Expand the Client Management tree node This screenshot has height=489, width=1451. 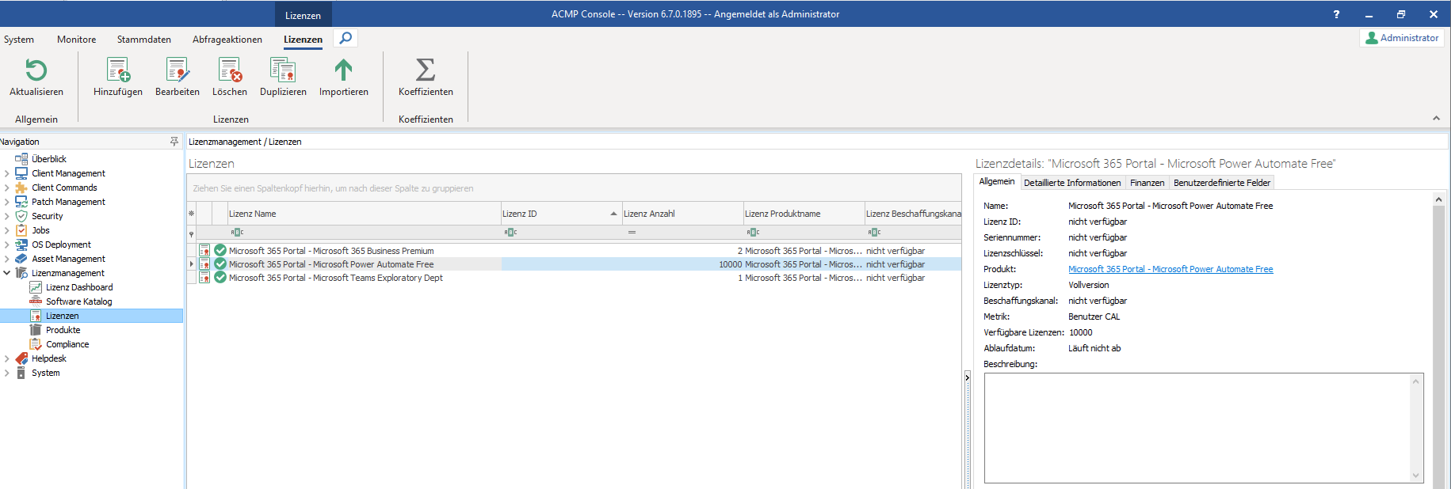coord(7,173)
